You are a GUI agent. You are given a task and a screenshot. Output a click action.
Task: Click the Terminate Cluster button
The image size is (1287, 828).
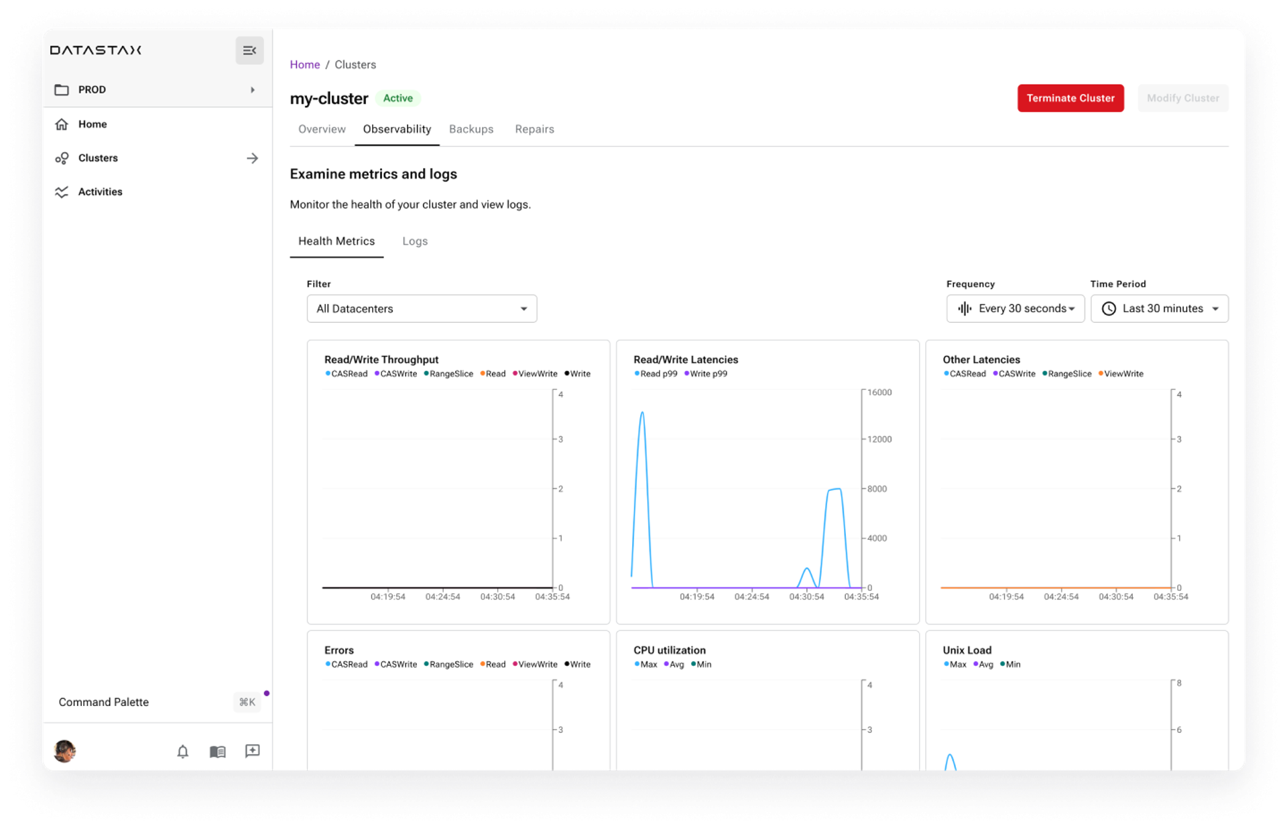(1070, 98)
